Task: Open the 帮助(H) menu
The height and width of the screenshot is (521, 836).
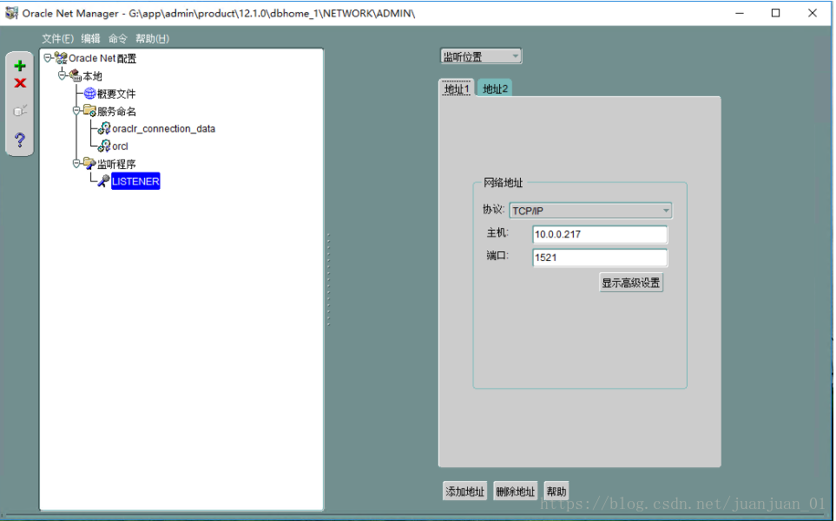Action: 152,38
